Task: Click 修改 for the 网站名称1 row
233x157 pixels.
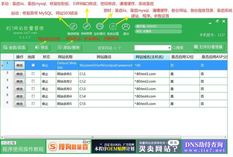Action: [x=20, y=74]
